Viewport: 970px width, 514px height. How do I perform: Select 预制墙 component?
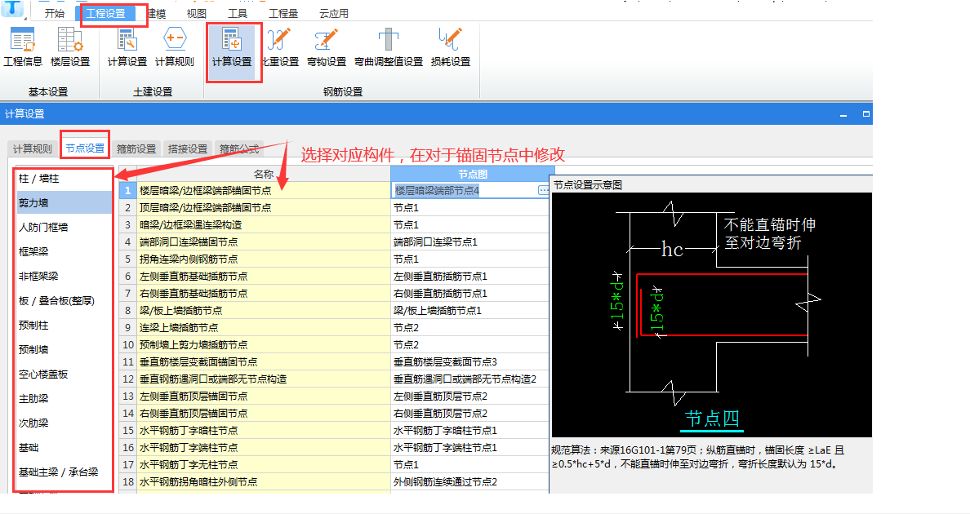[x=65, y=350]
